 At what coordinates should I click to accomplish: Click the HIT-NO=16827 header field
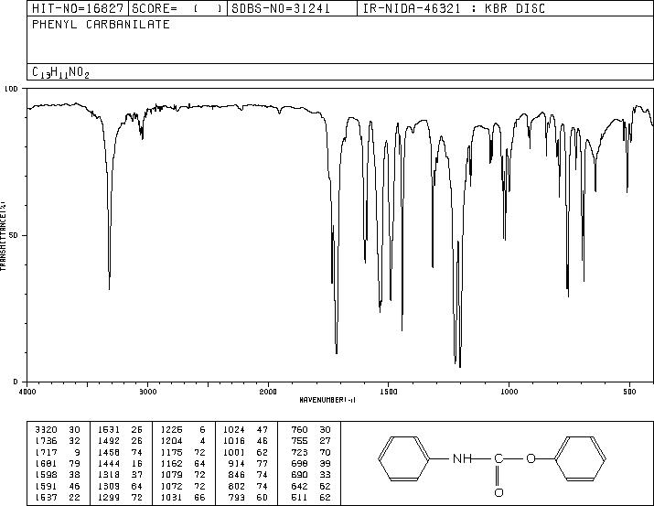[x=78, y=8]
